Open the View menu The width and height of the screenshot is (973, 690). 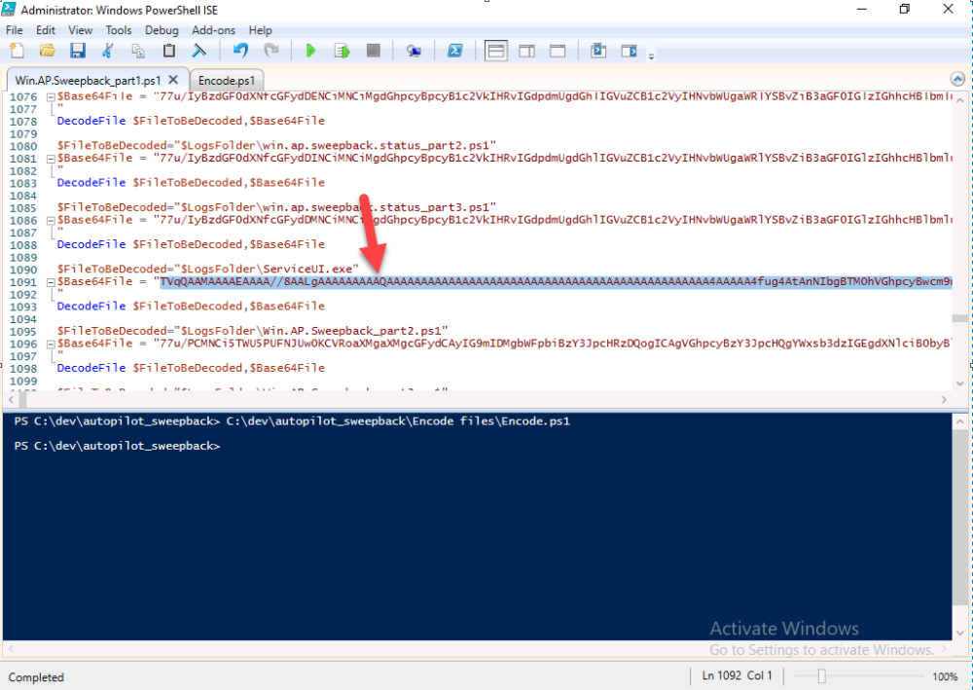pos(80,30)
